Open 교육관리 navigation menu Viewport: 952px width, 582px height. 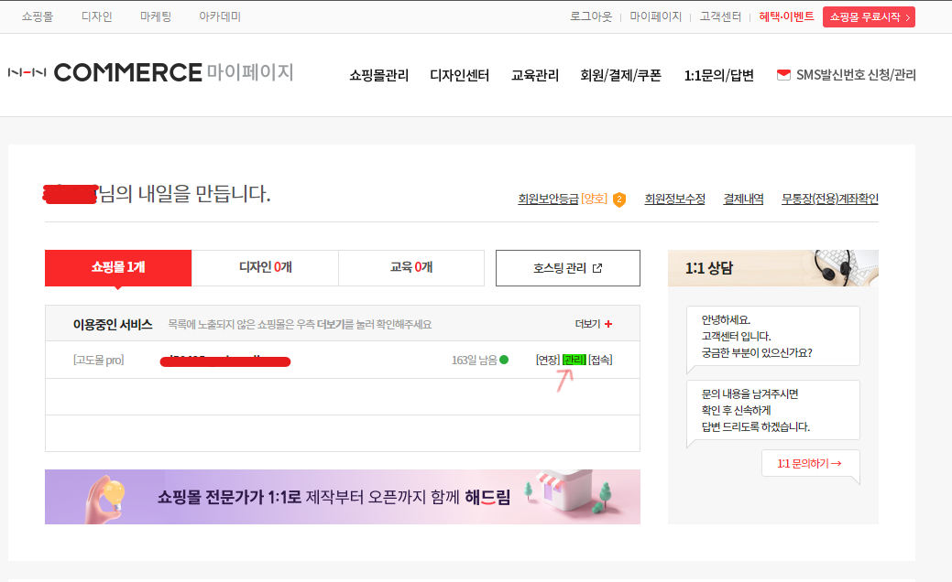coord(535,75)
